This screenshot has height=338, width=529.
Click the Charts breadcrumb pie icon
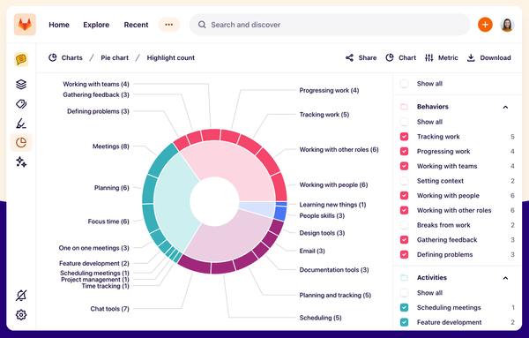53,57
